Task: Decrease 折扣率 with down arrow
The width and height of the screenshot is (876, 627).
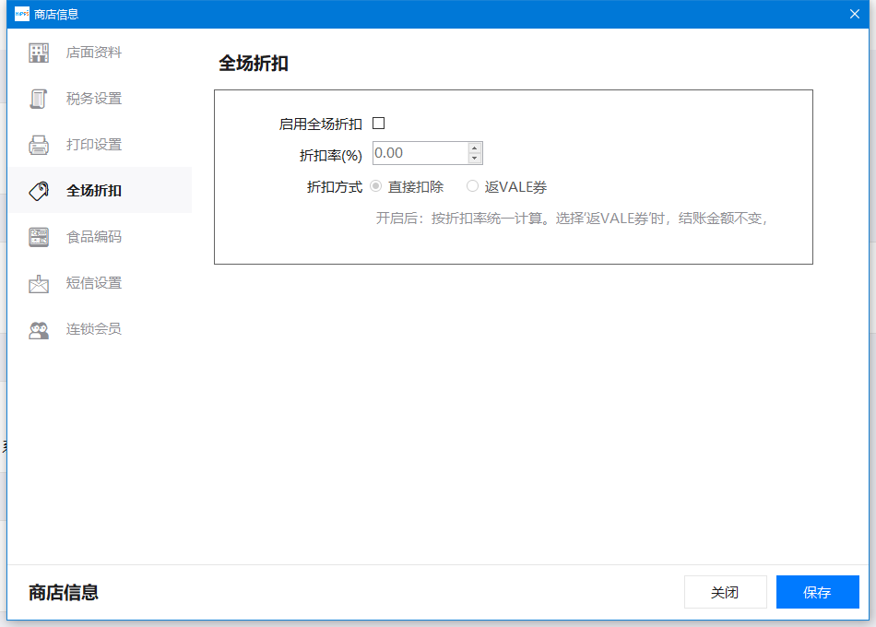Action: pyautogui.click(x=474, y=159)
